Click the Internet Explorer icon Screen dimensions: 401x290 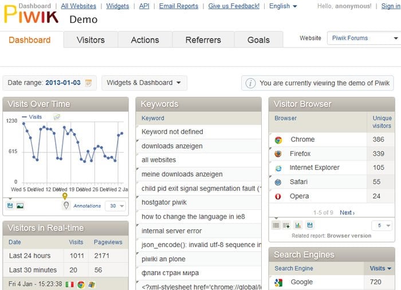tap(278, 168)
